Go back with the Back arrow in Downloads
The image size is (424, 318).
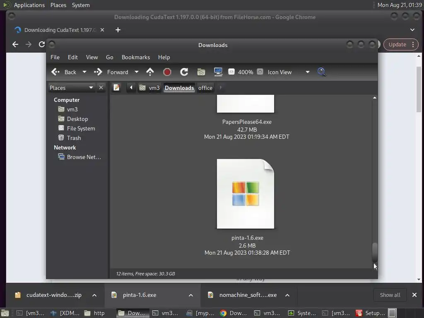click(x=64, y=72)
